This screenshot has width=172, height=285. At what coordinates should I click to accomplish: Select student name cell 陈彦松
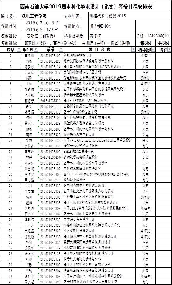pyautogui.click(x=29, y=67)
